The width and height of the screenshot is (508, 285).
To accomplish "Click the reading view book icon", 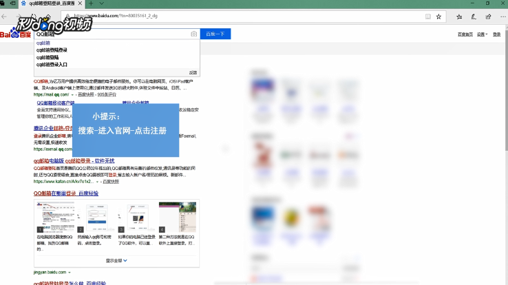I will 428,17.
